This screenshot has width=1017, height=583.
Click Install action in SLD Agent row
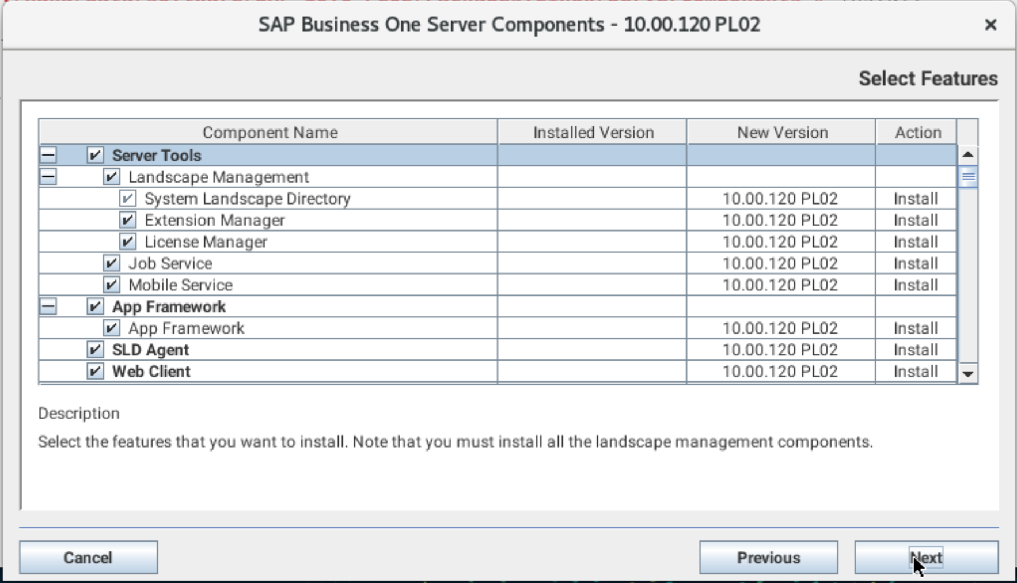click(916, 350)
